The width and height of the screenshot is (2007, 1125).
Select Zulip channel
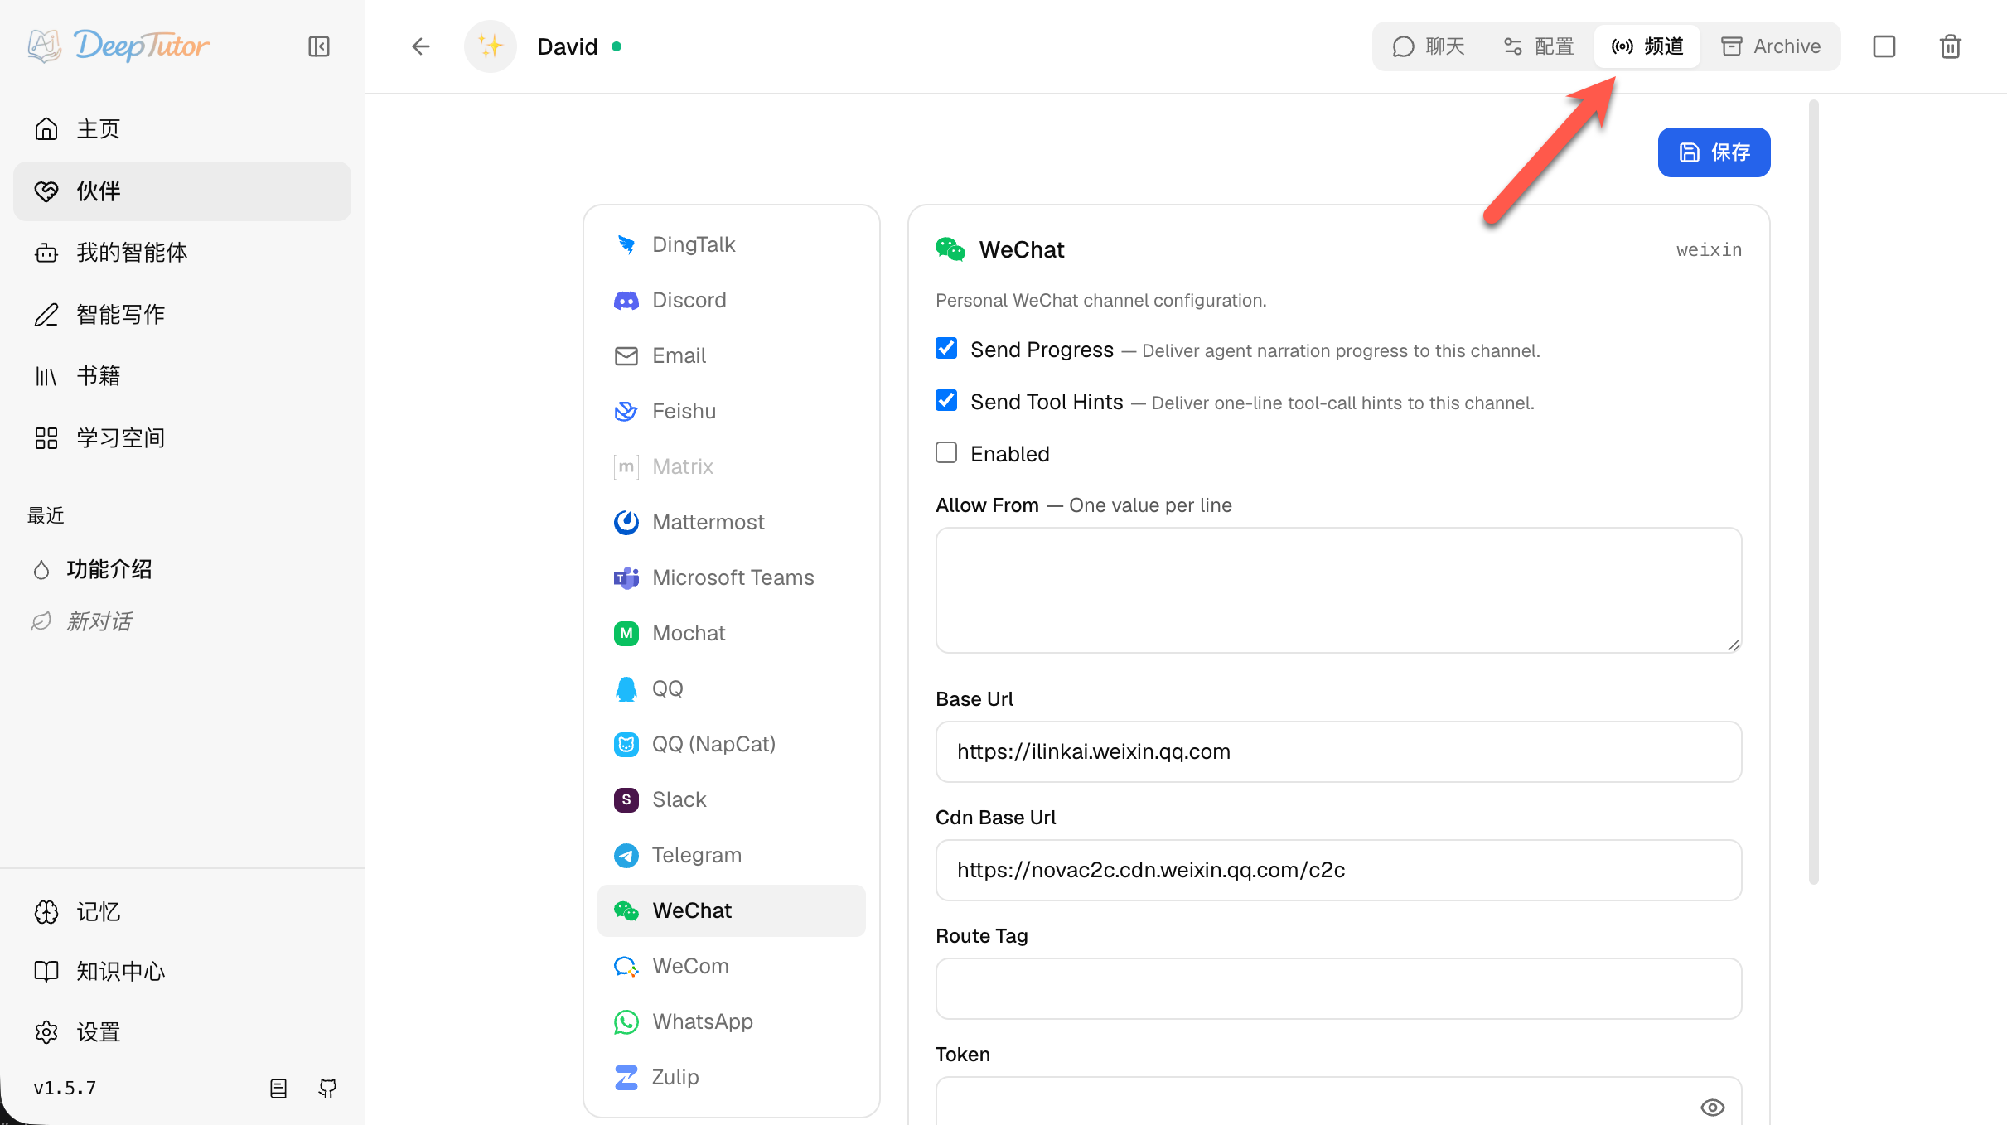coord(732,1077)
